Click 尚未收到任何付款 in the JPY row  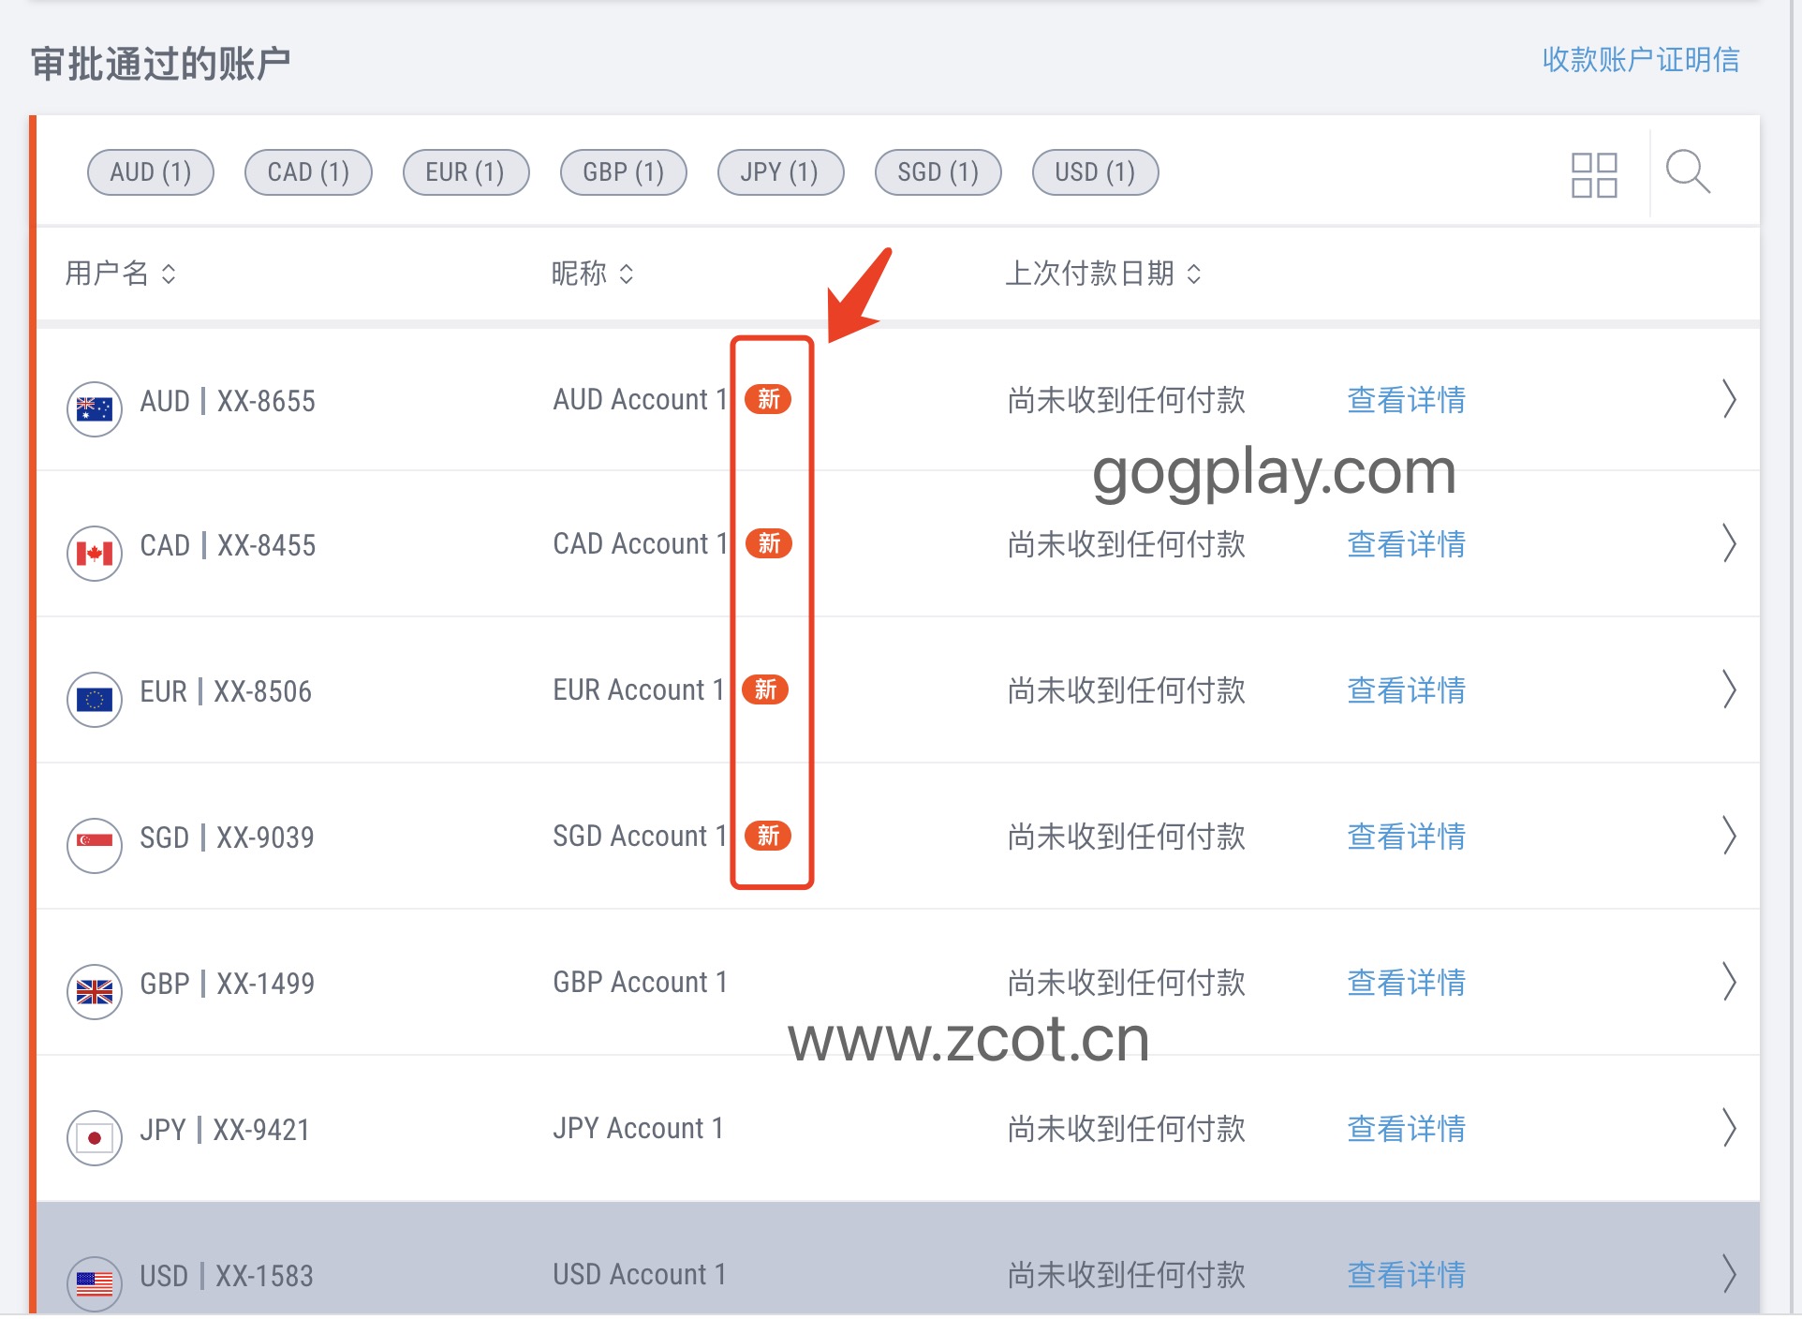tap(1127, 1129)
